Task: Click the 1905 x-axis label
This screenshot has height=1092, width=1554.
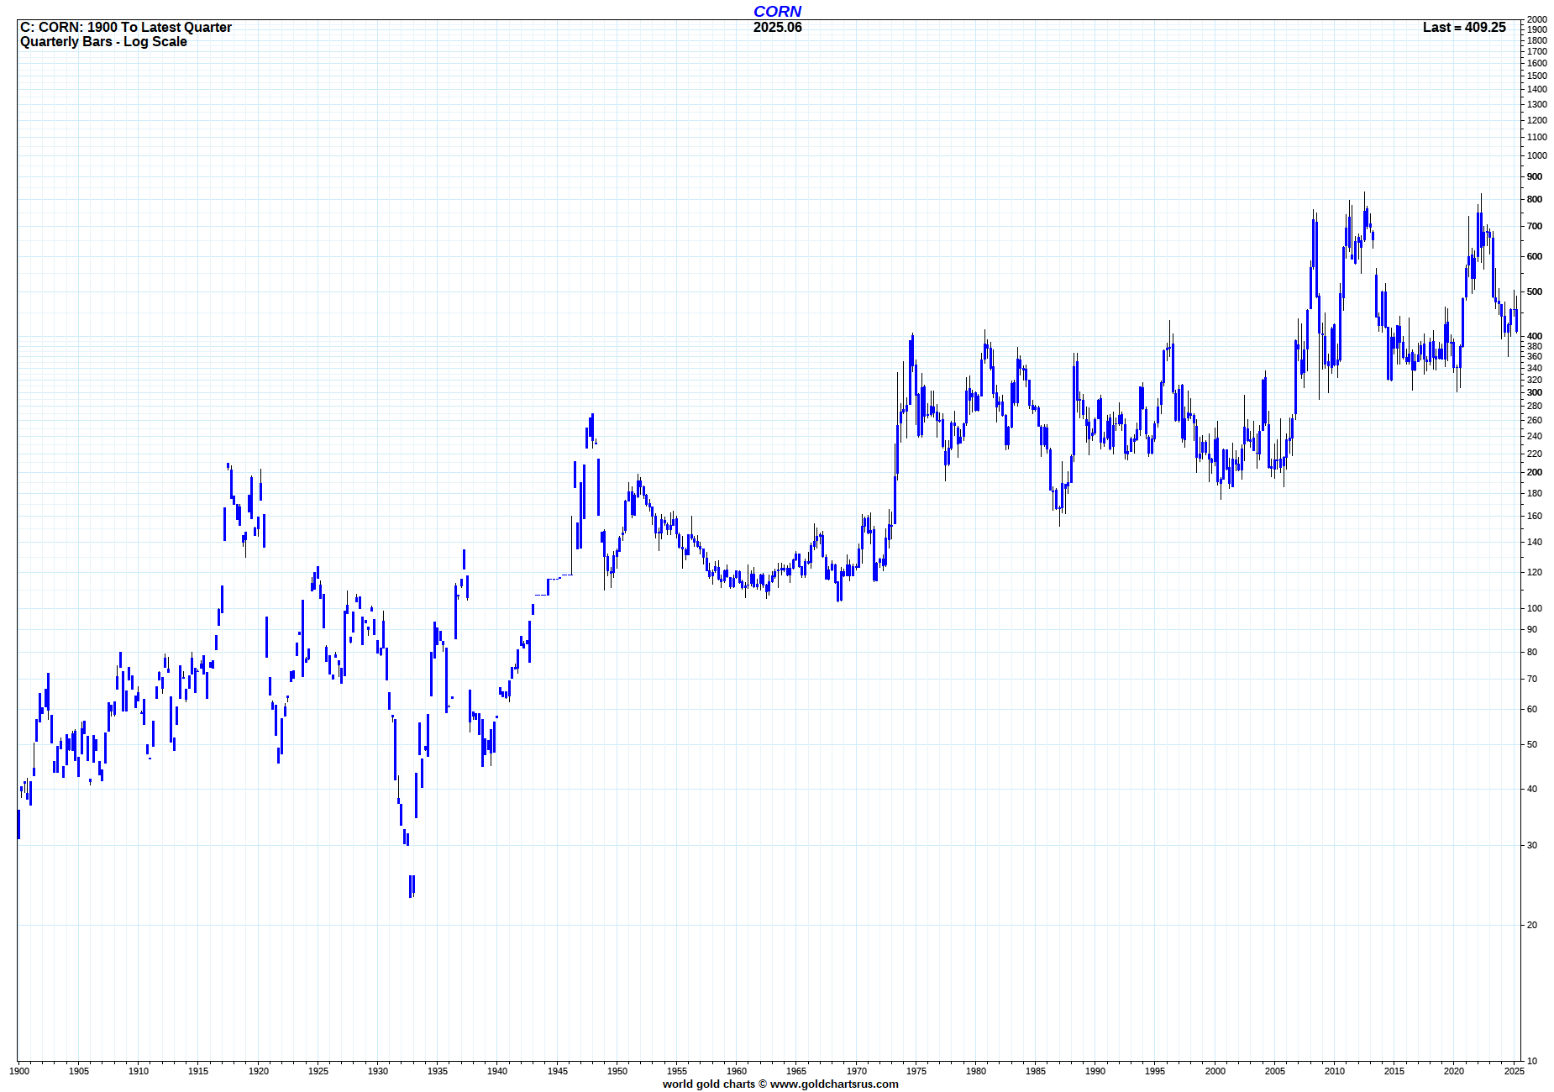Action: coord(79,1071)
